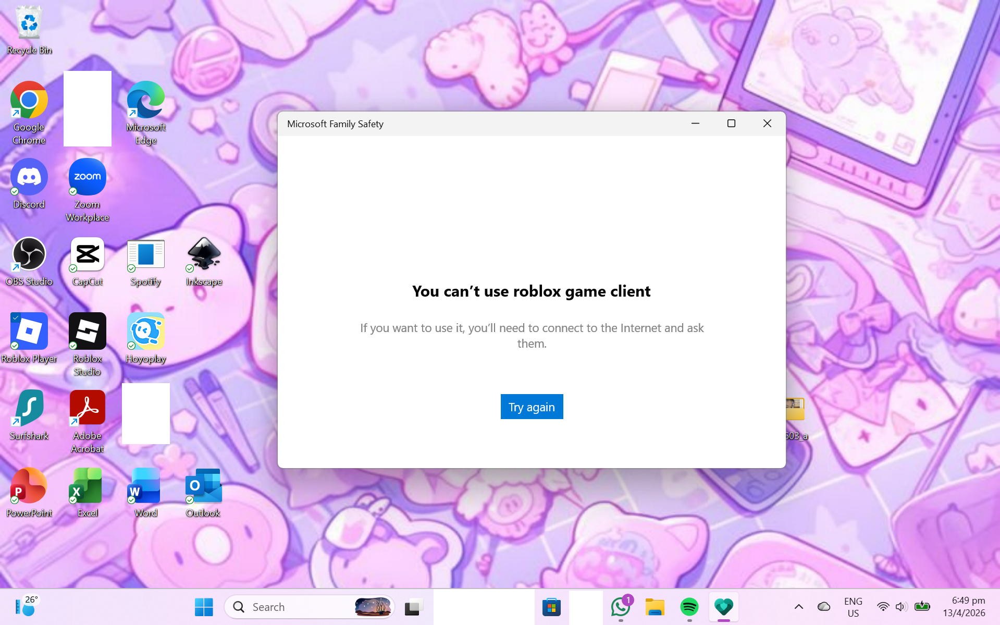Launch Zoom Workplace from desktop
The image size is (1000, 625).
[x=88, y=190]
